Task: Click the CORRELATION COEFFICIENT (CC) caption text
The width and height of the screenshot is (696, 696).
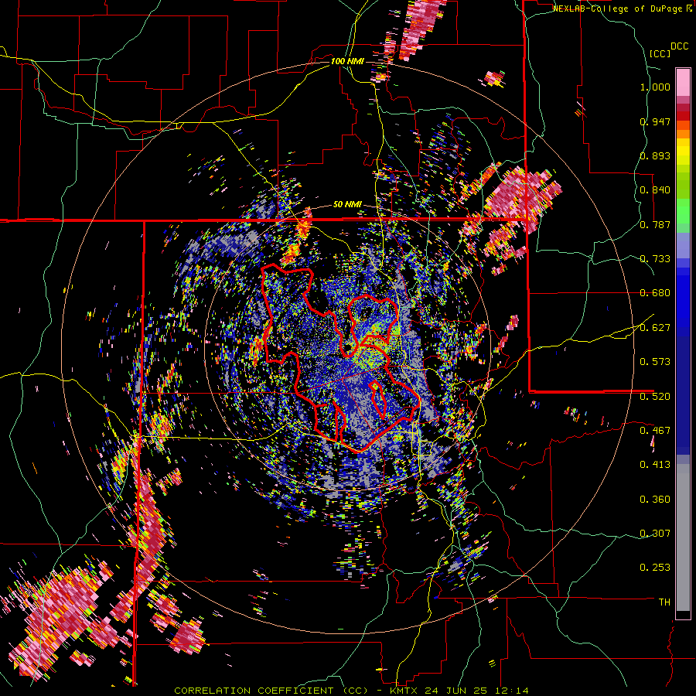Action: point(271,691)
